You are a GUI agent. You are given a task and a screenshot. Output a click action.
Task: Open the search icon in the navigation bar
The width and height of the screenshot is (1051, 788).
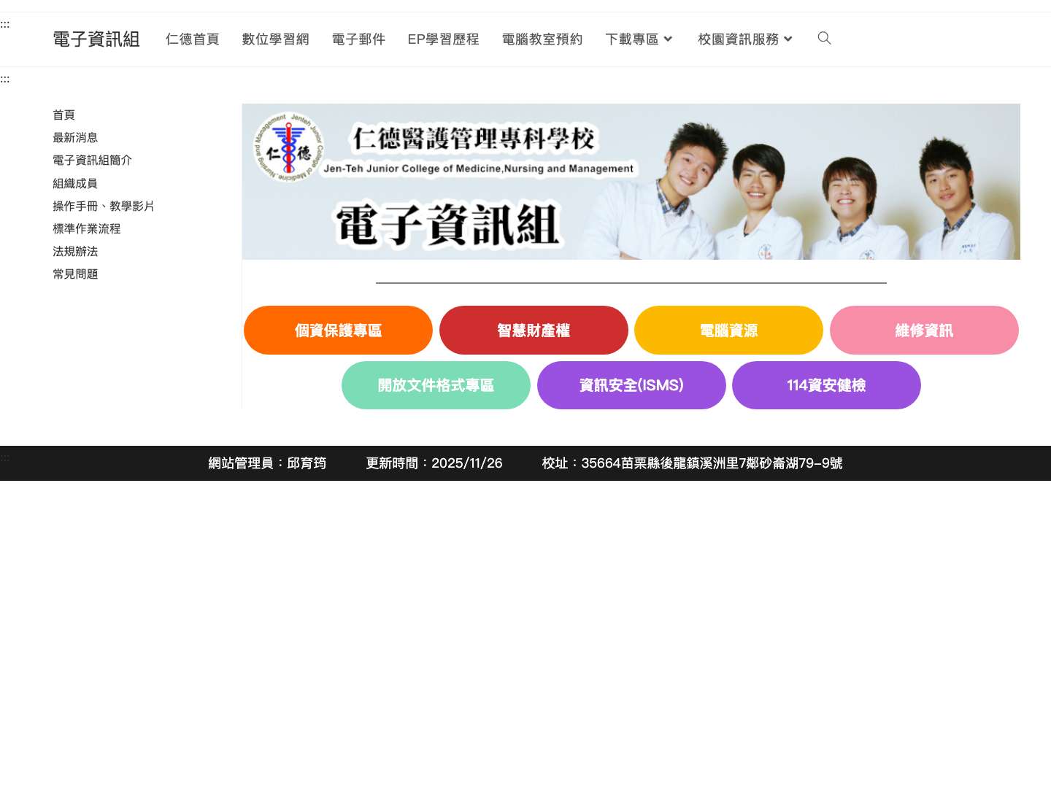point(824,39)
